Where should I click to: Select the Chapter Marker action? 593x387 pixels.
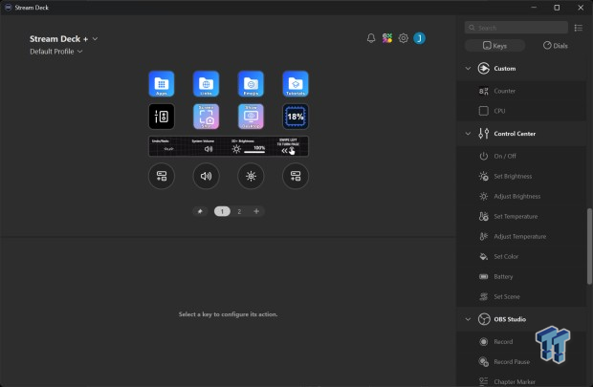click(x=522, y=381)
